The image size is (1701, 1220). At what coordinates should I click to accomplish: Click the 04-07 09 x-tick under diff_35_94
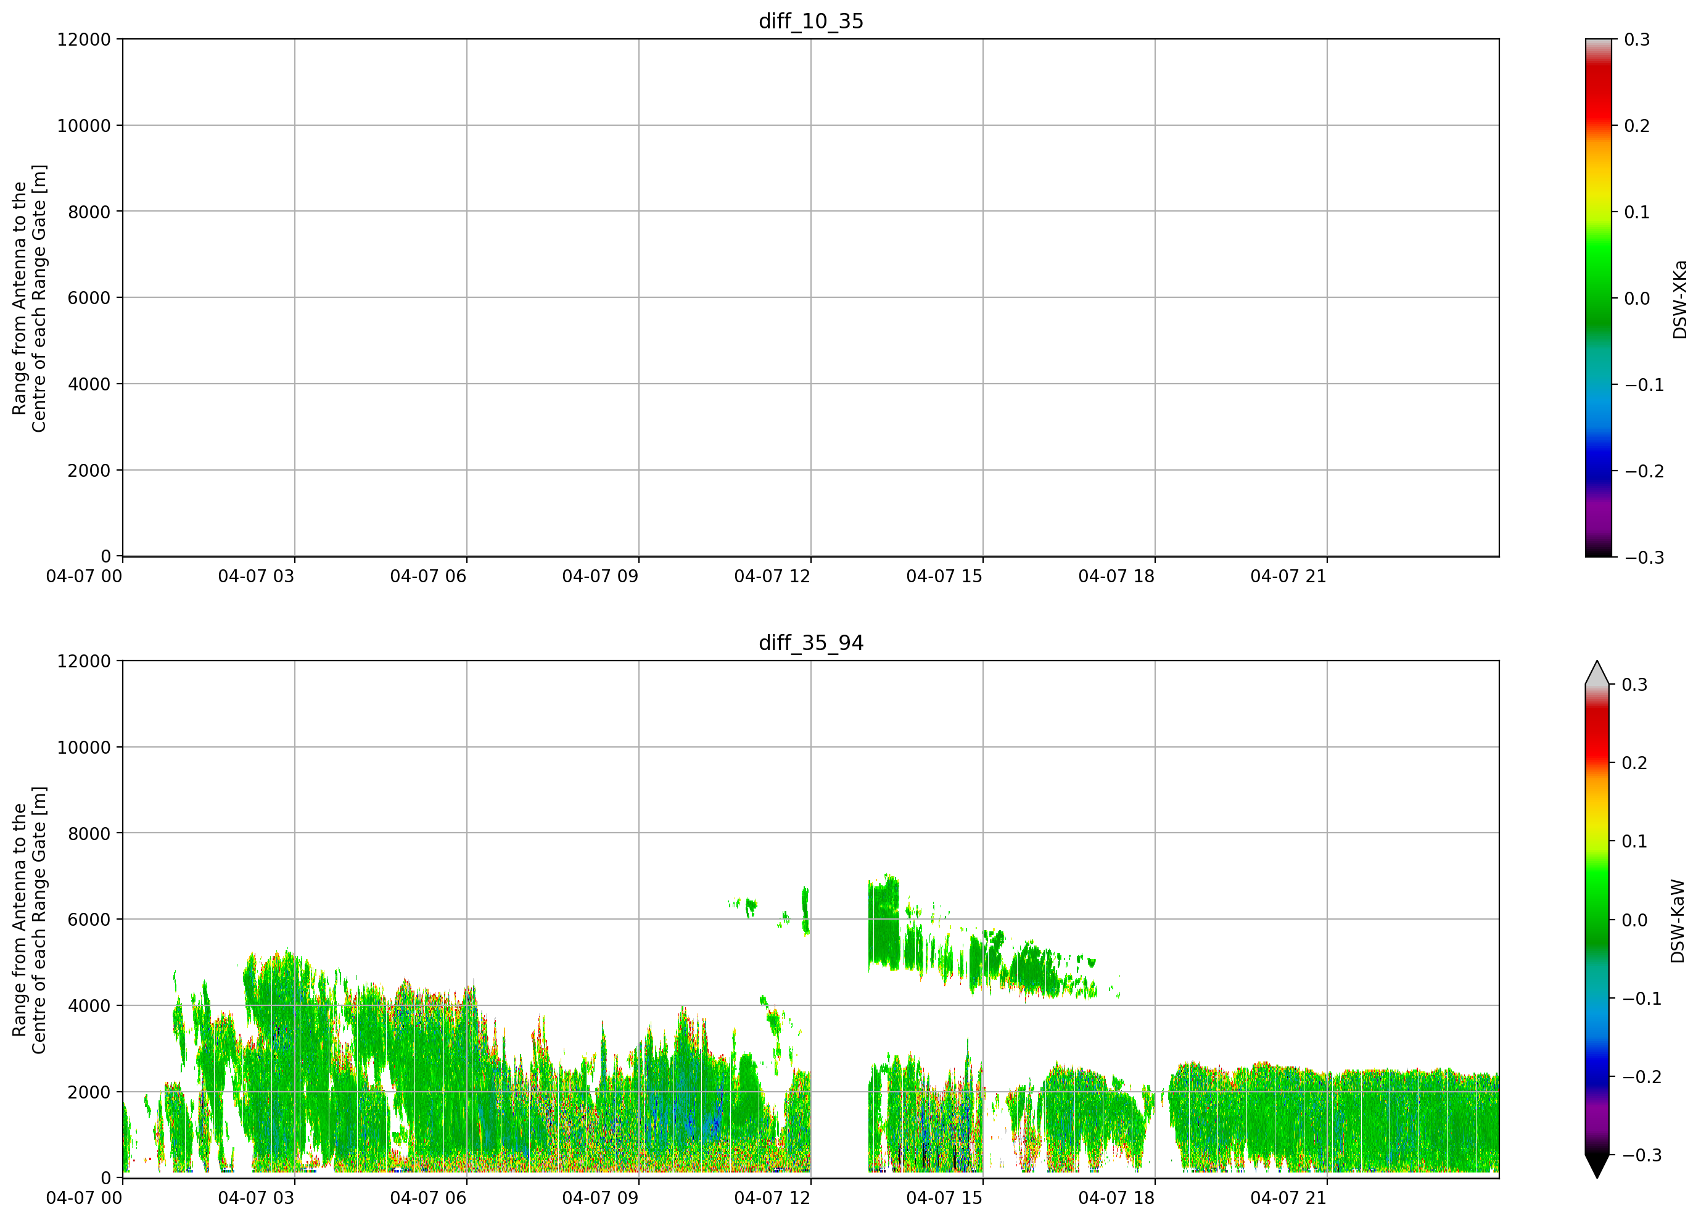click(x=601, y=1198)
